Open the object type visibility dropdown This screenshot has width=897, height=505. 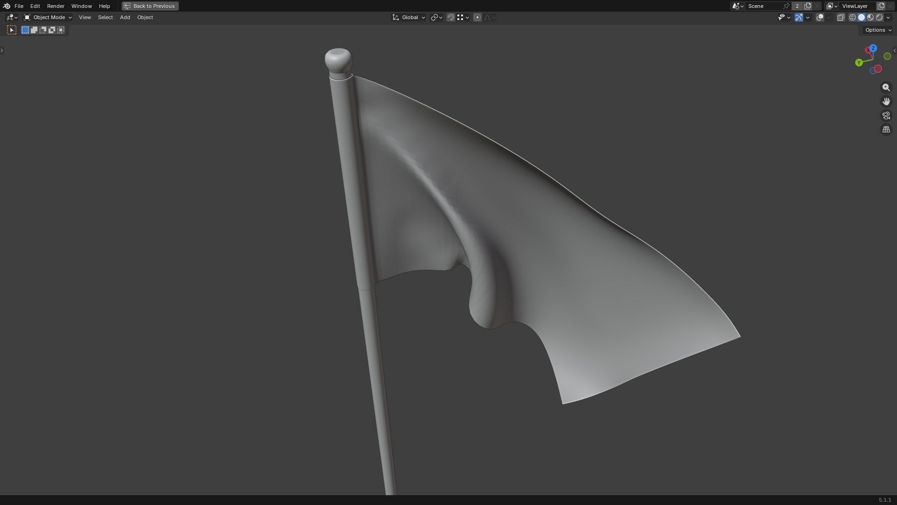[784, 17]
